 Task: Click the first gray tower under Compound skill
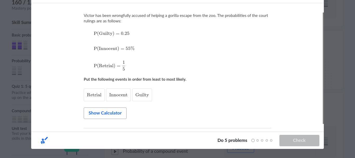click(14, 119)
